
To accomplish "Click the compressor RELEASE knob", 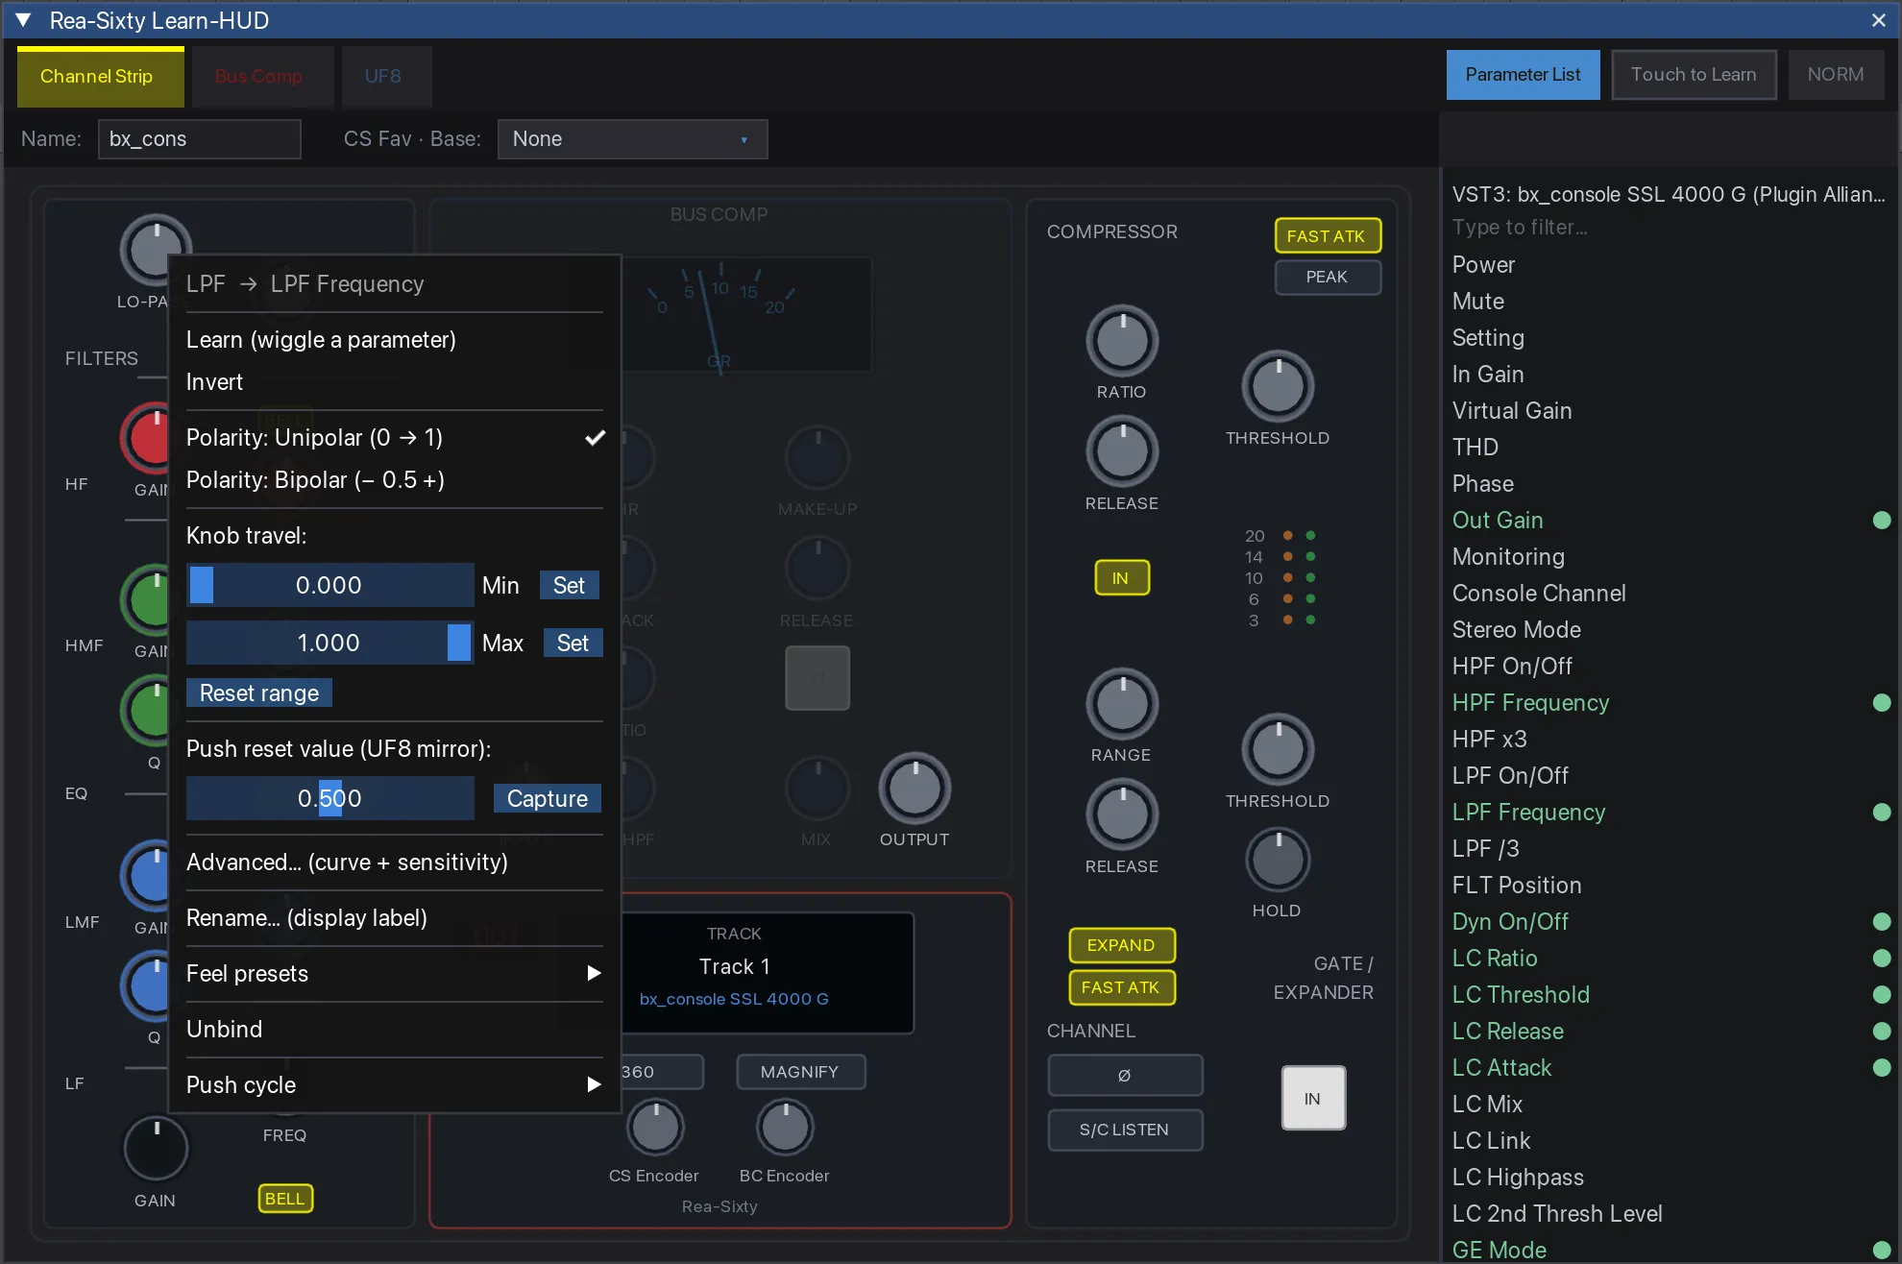I will pos(1122,452).
